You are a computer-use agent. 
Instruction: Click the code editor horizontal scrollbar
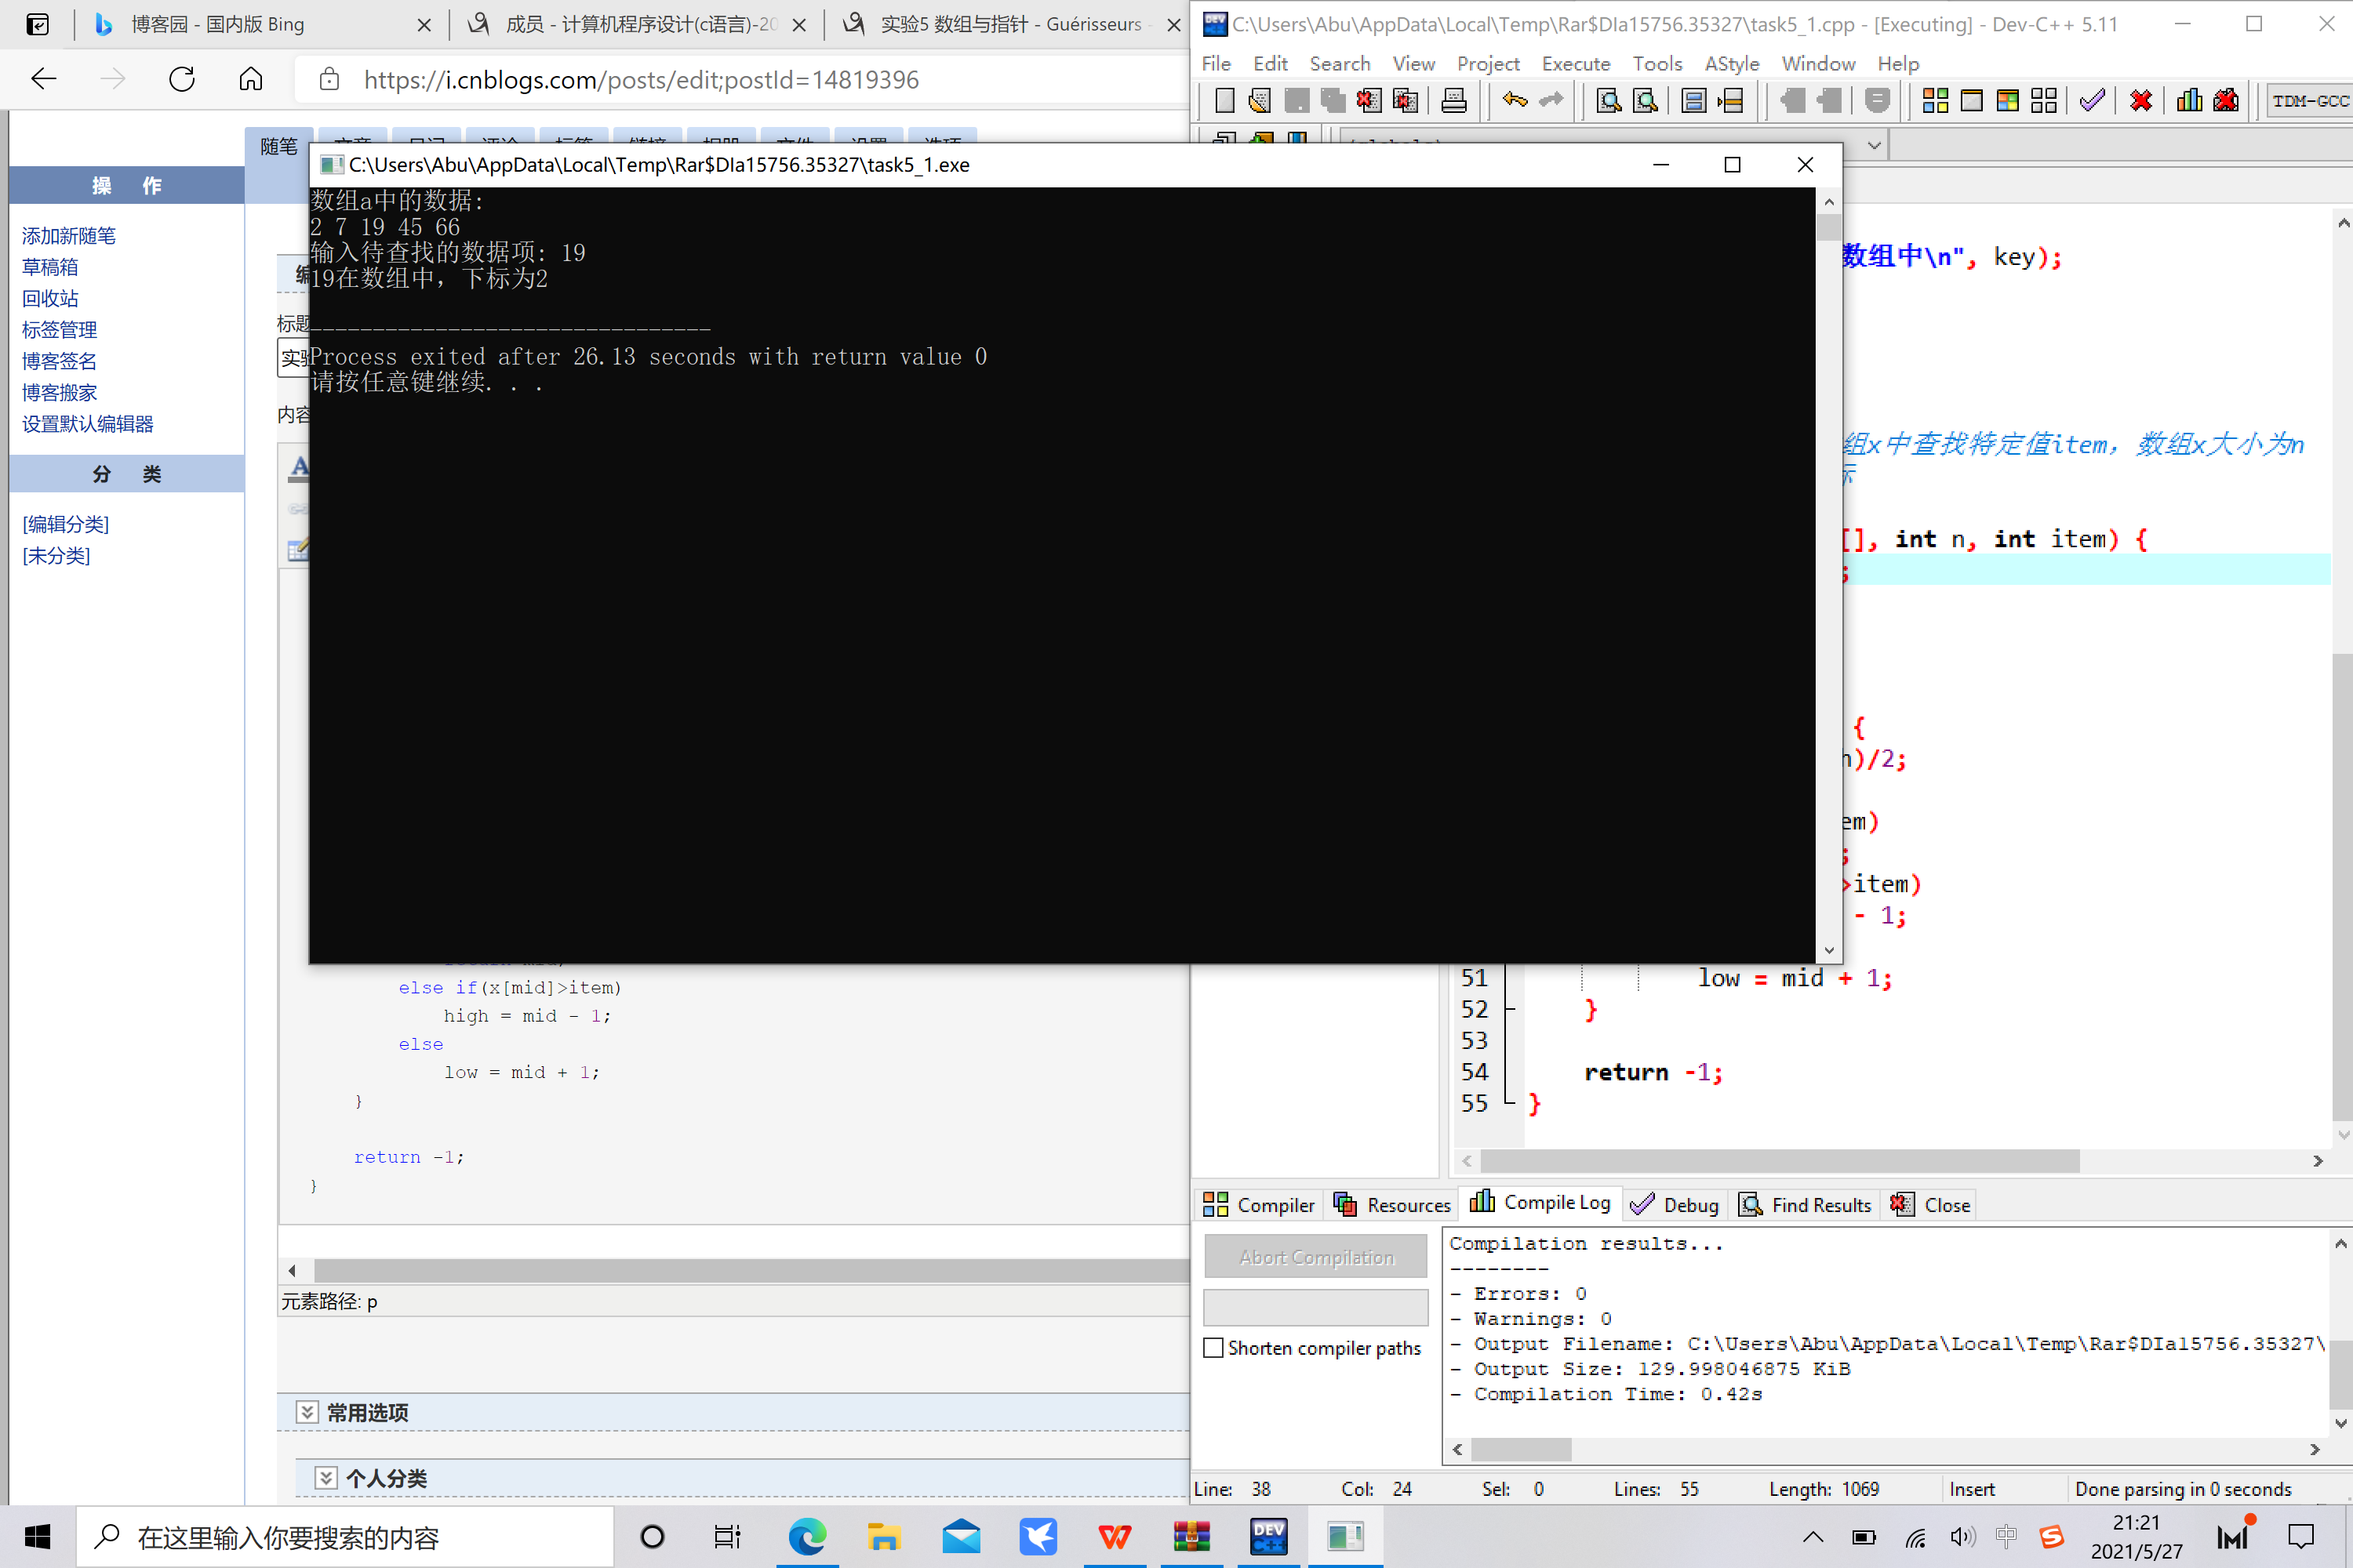click(x=1780, y=1161)
